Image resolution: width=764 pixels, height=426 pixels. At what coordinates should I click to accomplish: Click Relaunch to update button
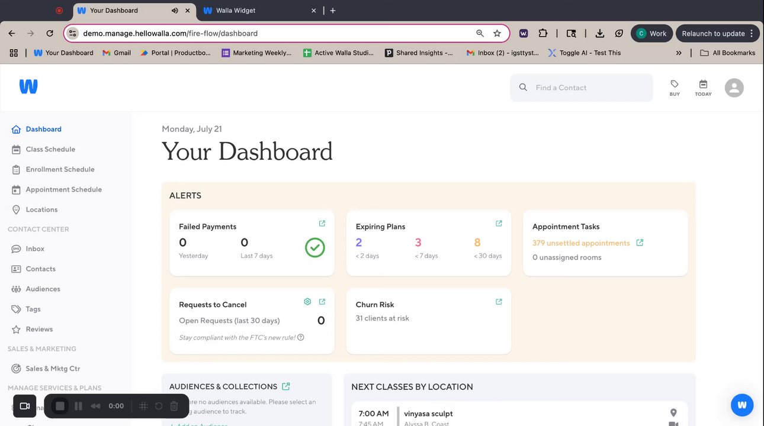tap(717, 34)
